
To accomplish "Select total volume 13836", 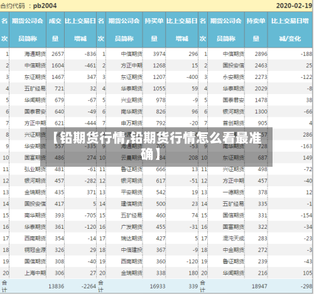I will point(56,286).
